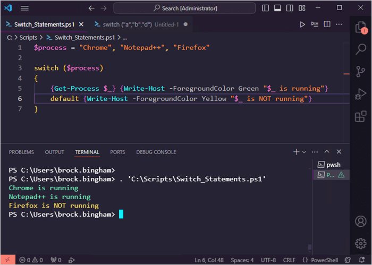This screenshot has height=265, width=372.
Task: Switch to the PORTS panel tab
Action: (x=117, y=152)
